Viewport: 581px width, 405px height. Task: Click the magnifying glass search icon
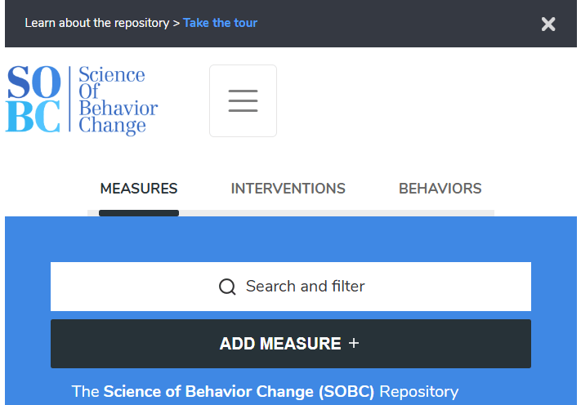227,287
